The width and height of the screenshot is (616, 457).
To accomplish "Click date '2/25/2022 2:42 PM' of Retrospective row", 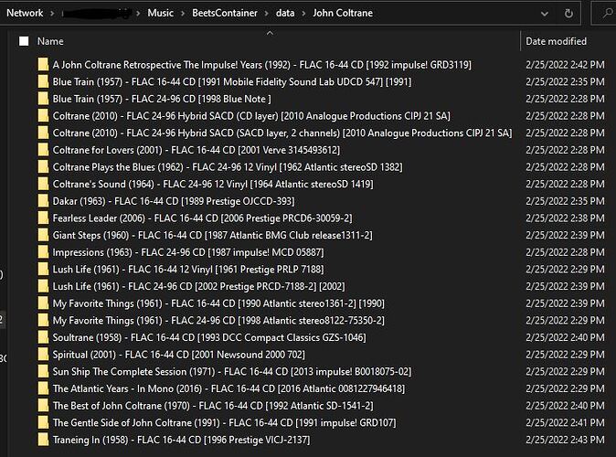I will pos(565,65).
